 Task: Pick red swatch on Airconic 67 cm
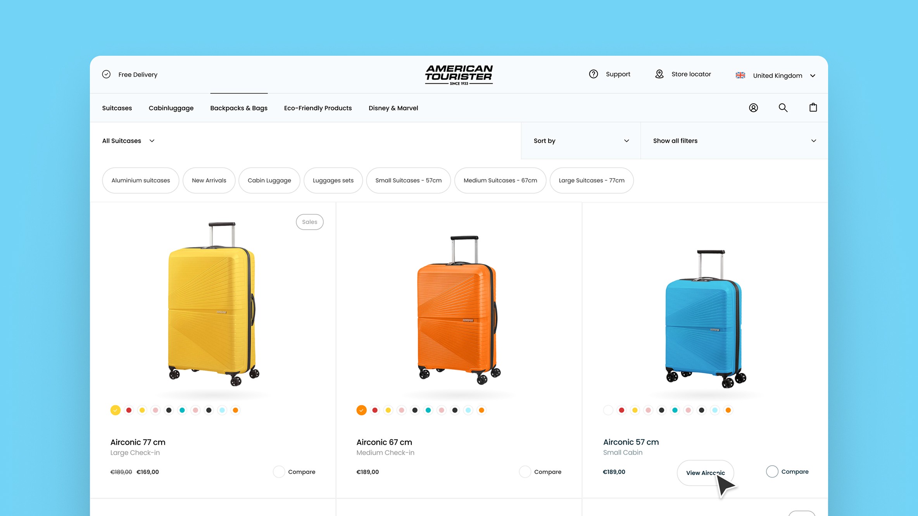pyautogui.click(x=375, y=410)
